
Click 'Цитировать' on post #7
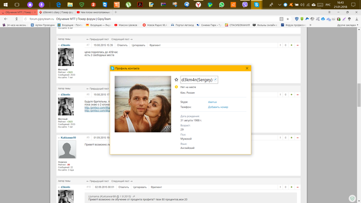pyautogui.click(x=138, y=45)
